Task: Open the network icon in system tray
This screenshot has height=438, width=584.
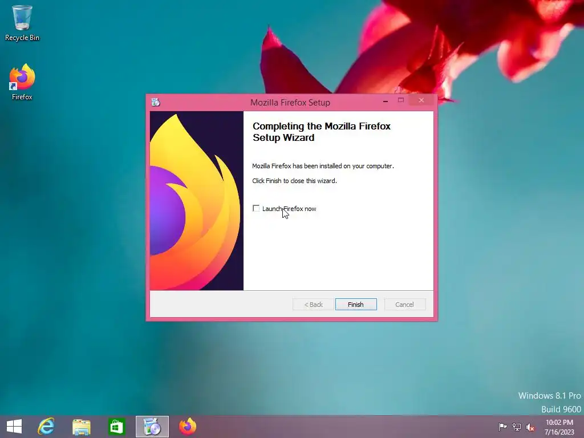Action: point(517,427)
